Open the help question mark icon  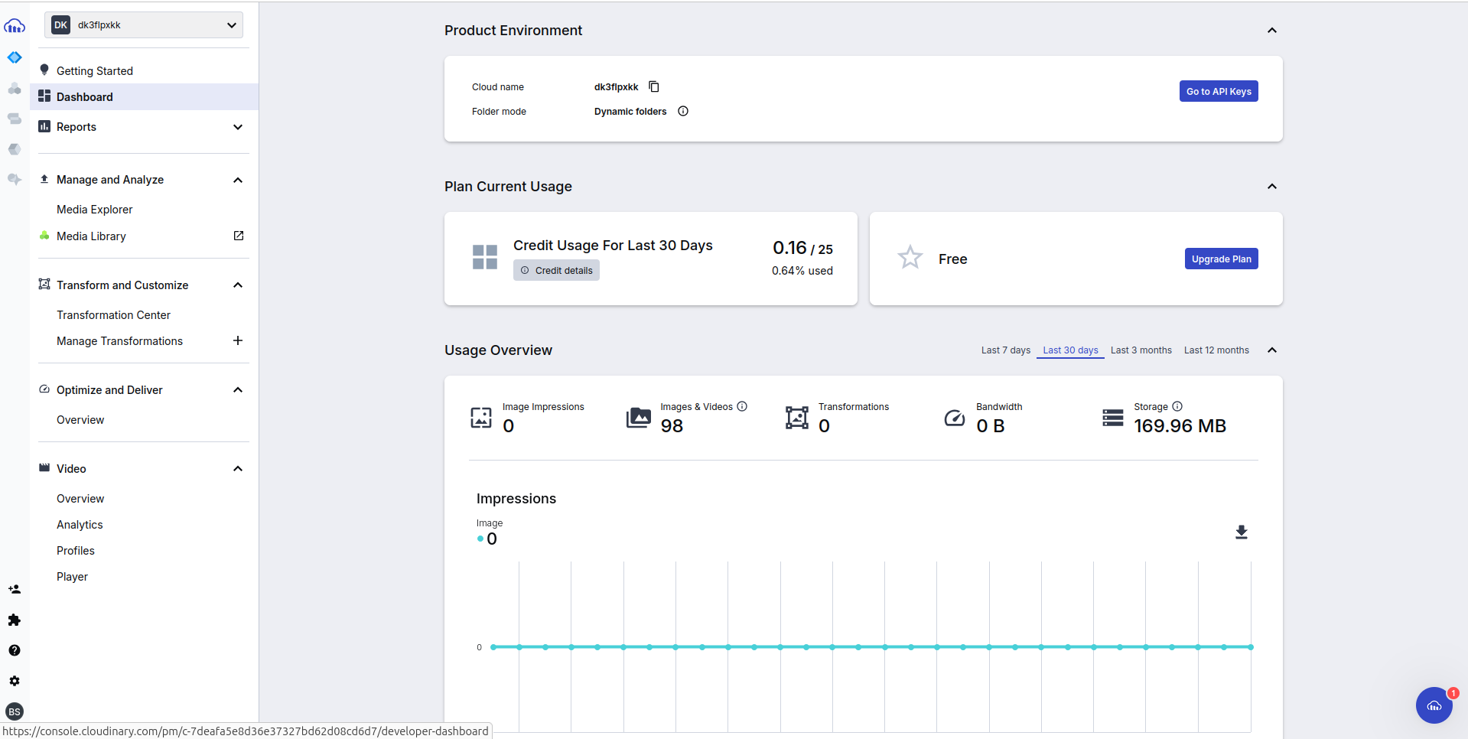pyautogui.click(x=15, y=650)
